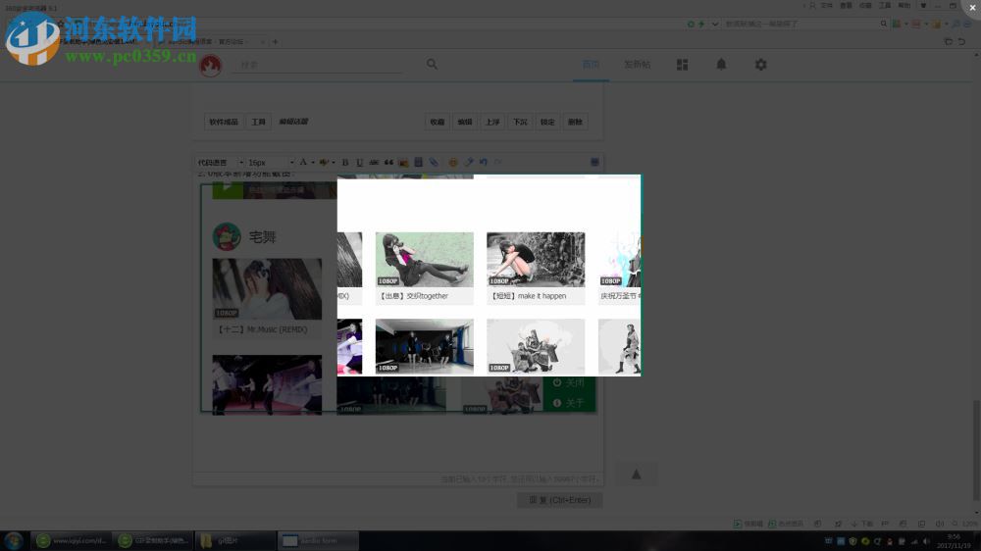
Task: Click the 软件成品 tag button
Action: [x=224, y=122]
